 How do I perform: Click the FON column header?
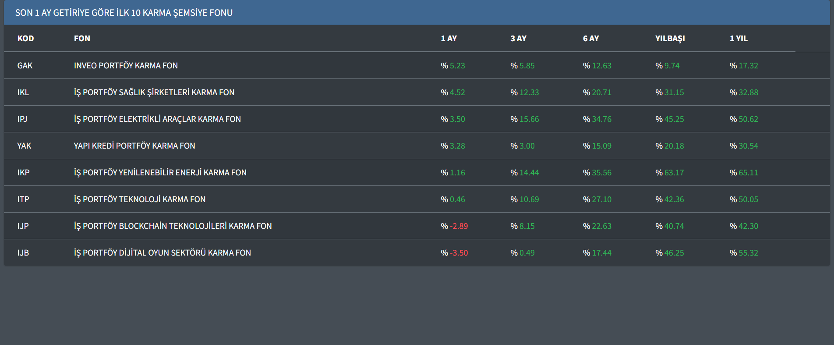click(82, 39)
